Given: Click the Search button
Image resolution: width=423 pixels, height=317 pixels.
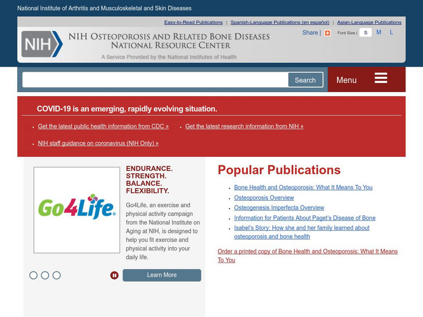Looking at the screenshot, I should 306,80.
